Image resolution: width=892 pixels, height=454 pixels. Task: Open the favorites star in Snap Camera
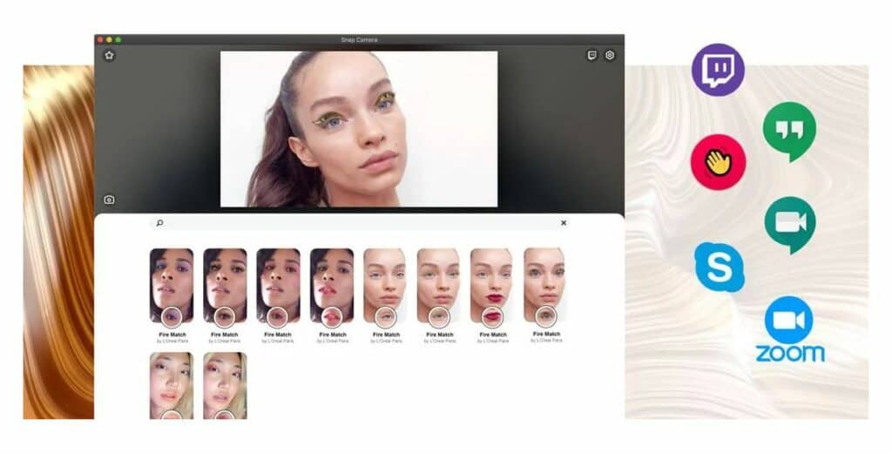(109, 55)
